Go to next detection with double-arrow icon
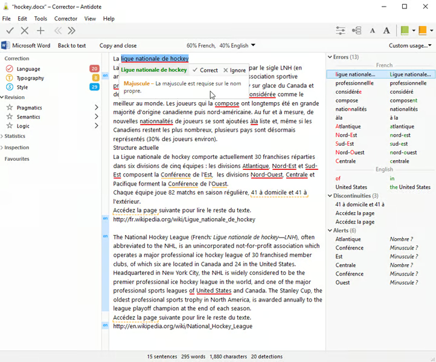This screenshot has height=362, width=436. click(x=71, y=31)
